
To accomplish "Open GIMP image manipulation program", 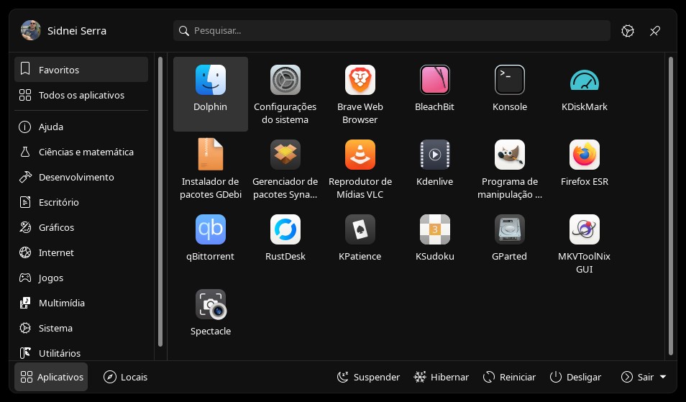I will (x=510, y=169).
